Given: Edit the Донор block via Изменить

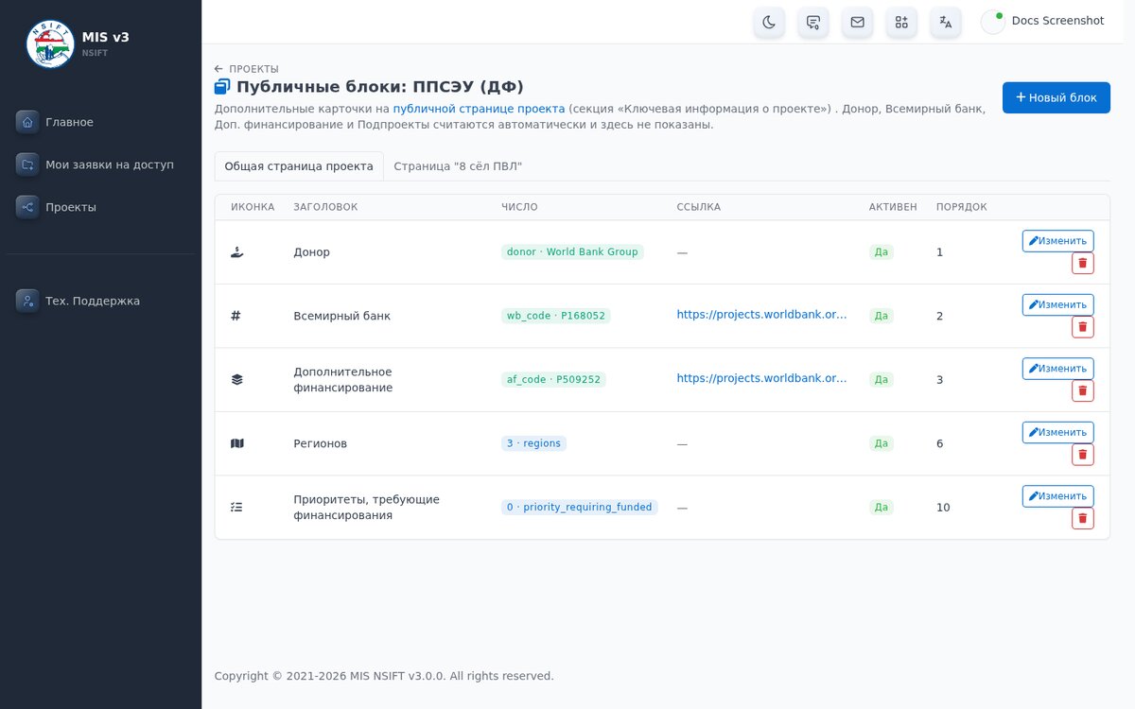Looking at the screenshot, I should coord(1058,241).
